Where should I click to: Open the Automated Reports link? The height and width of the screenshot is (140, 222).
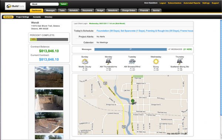click(x=192, y=3)
